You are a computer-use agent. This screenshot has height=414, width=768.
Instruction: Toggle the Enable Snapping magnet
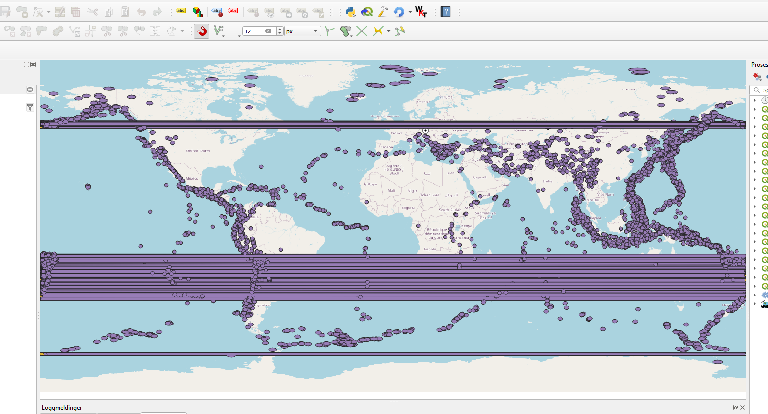pos(202,31)
